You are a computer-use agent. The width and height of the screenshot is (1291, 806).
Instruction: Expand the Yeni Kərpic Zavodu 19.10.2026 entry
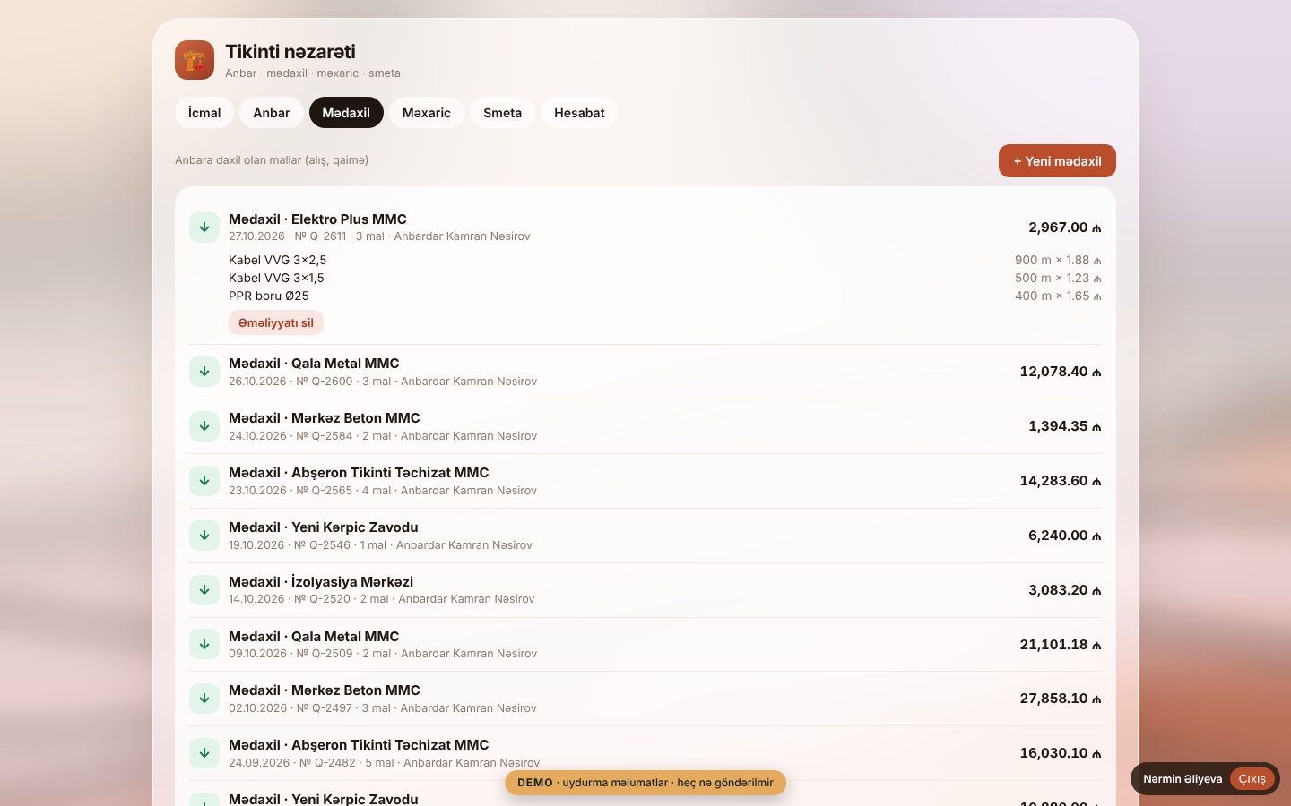coord(645,536)
